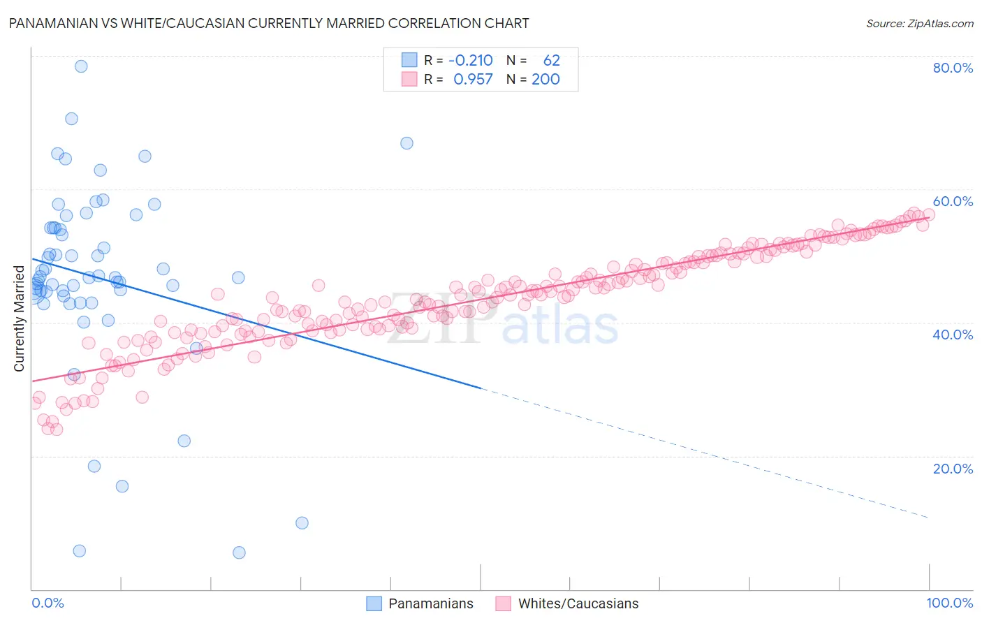Click the dashed blue trend line extension
This screenshot has height=623, width=982.
coord(704,453)
